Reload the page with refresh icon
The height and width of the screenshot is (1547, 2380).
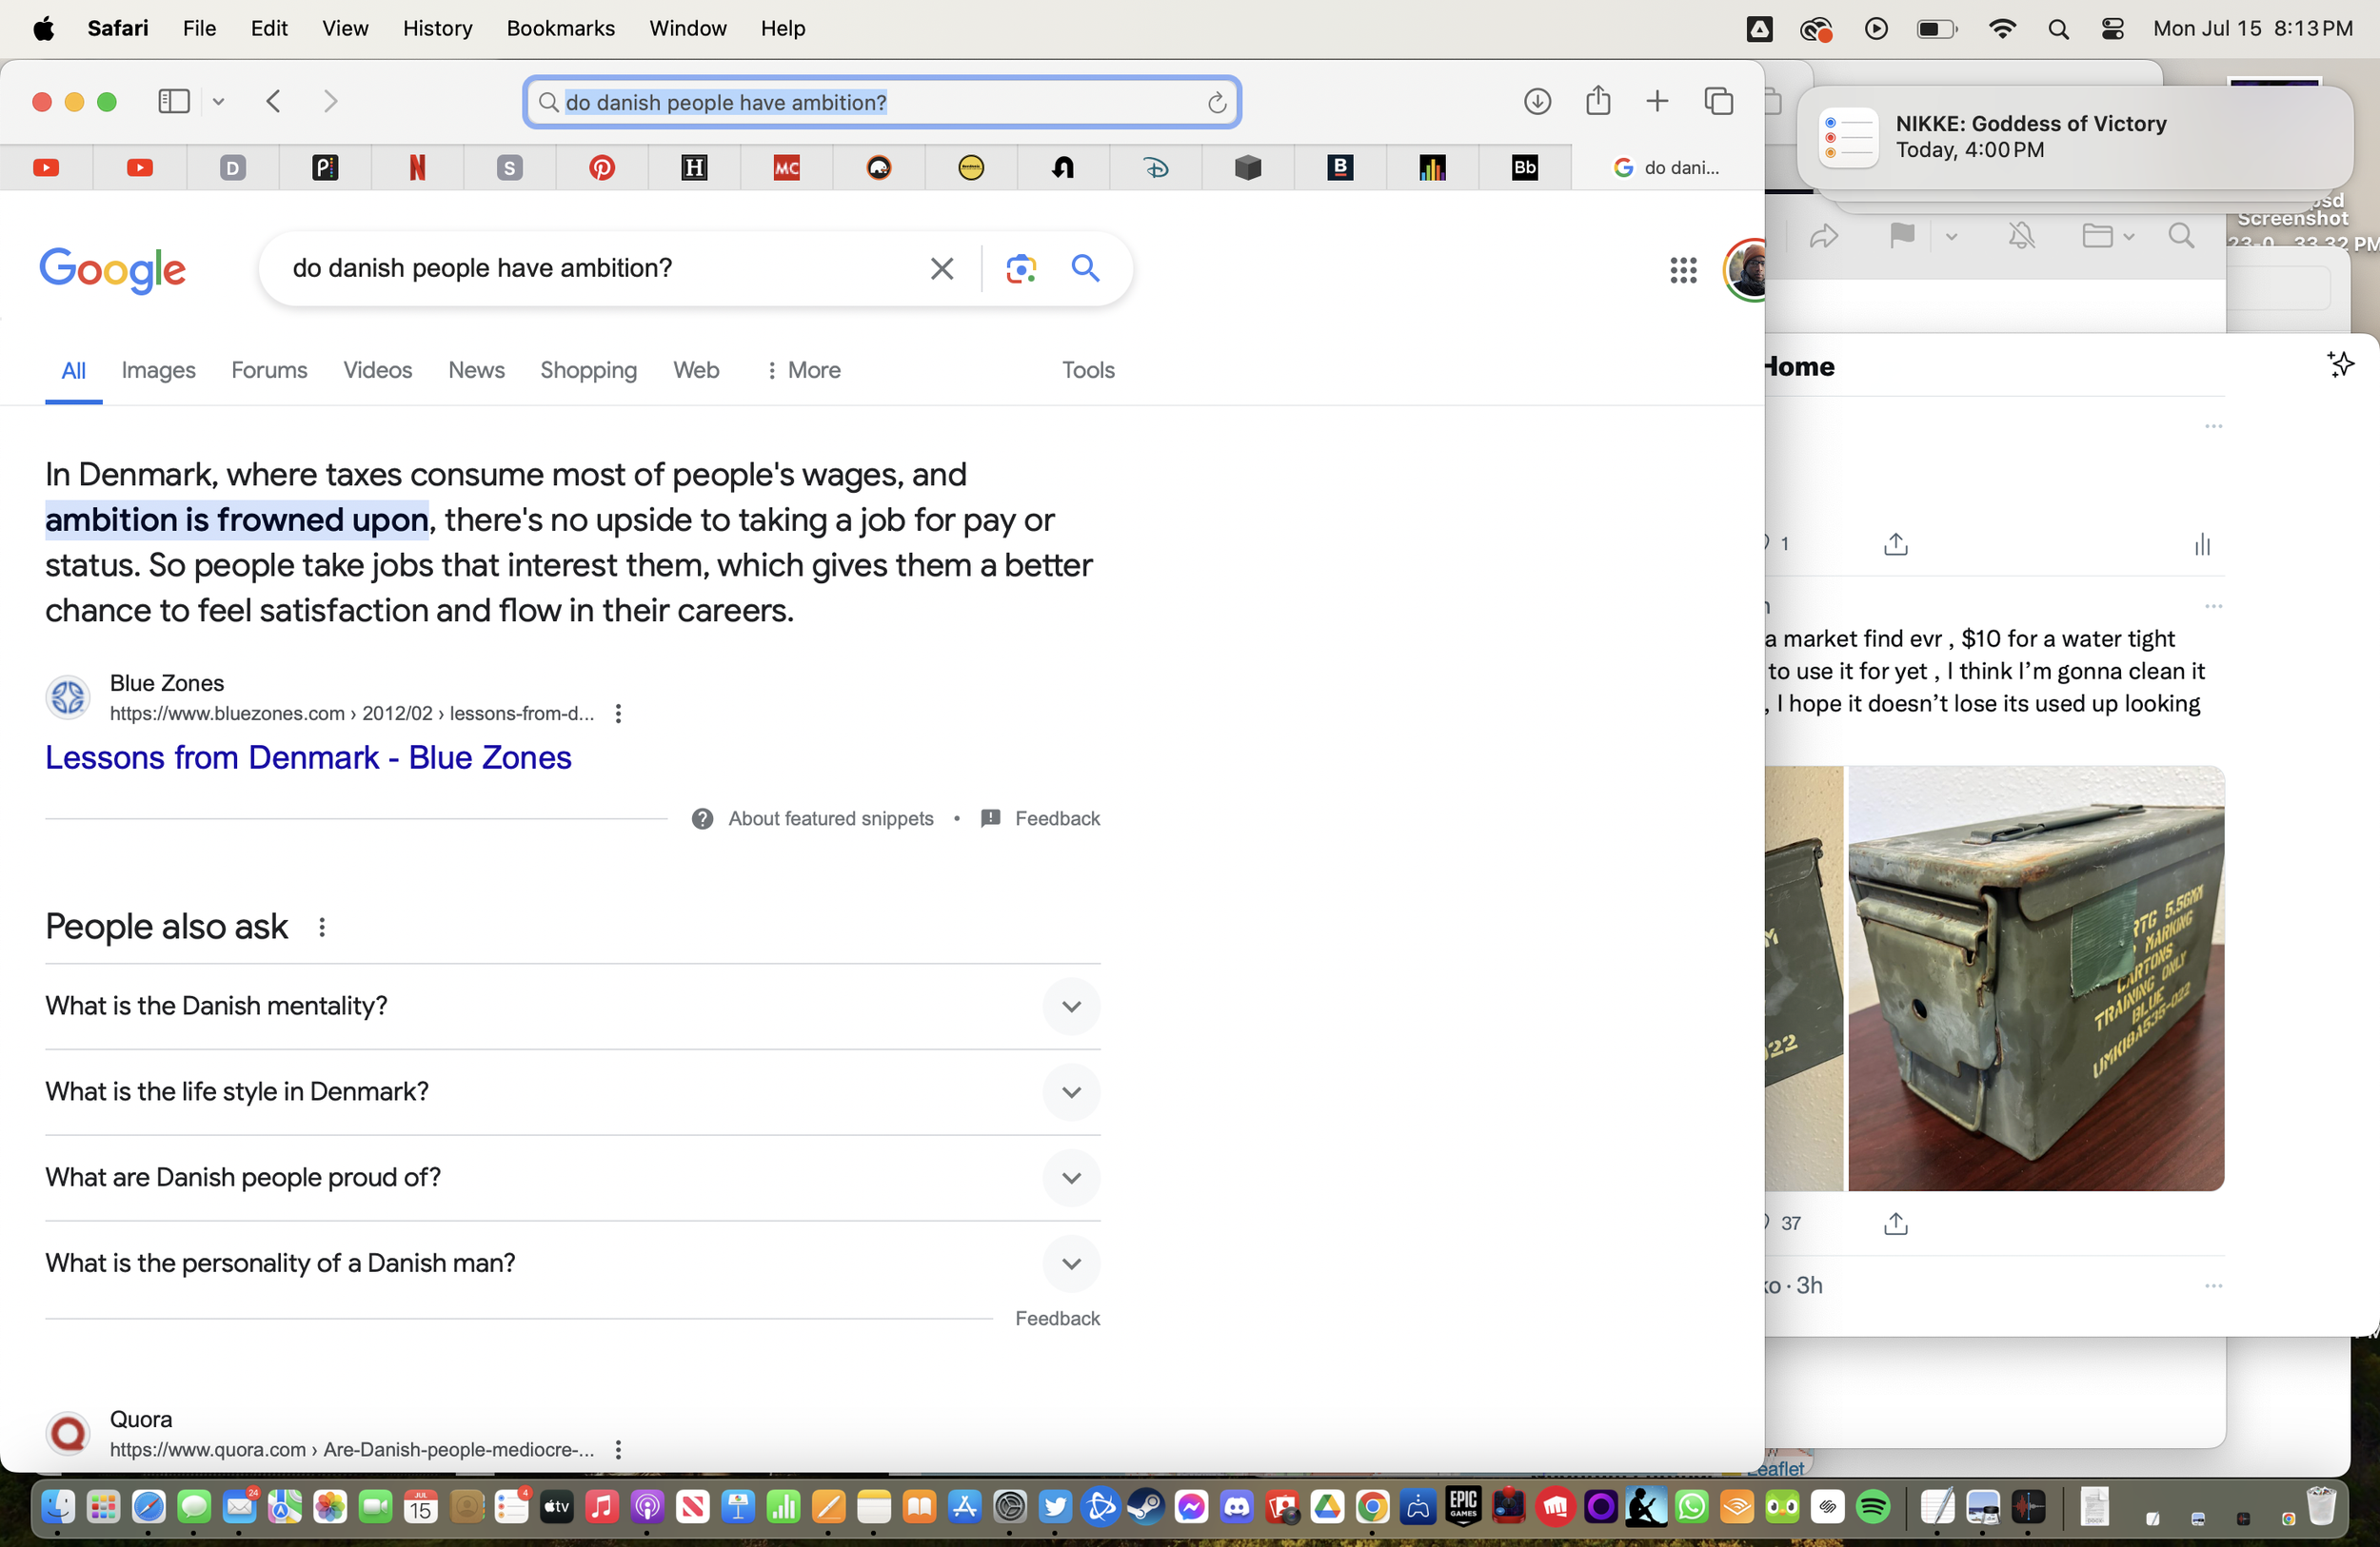pyautogui.click(x=1216, y=103)
